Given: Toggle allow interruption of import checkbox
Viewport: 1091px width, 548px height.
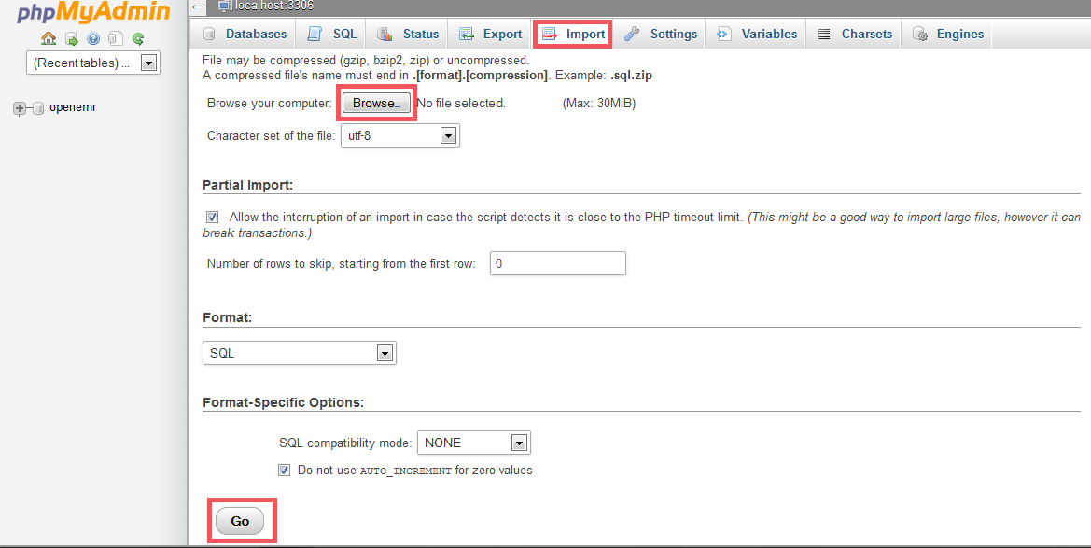Looking at the screenshot, I should 212,218.
